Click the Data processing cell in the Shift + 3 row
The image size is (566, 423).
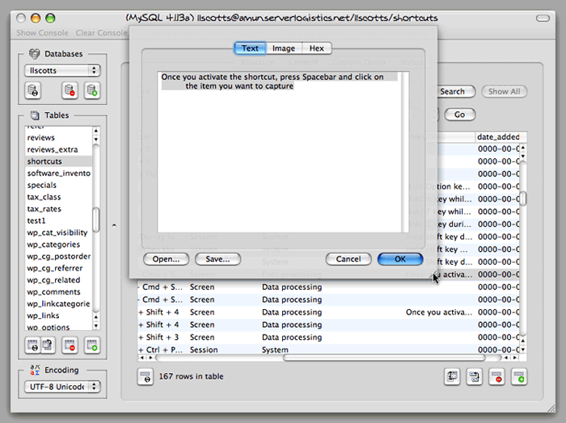click(292, 337)
